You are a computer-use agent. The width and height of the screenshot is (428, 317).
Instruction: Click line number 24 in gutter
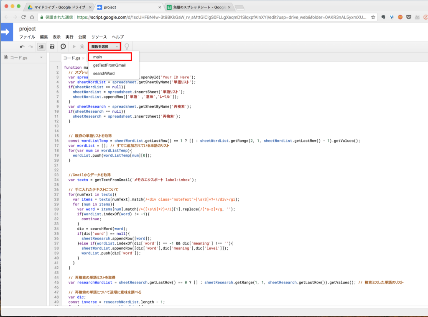[x=56, y=180]
